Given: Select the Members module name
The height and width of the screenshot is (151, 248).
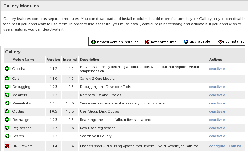Looking at the screenshot, I should [x=20, y=95].
